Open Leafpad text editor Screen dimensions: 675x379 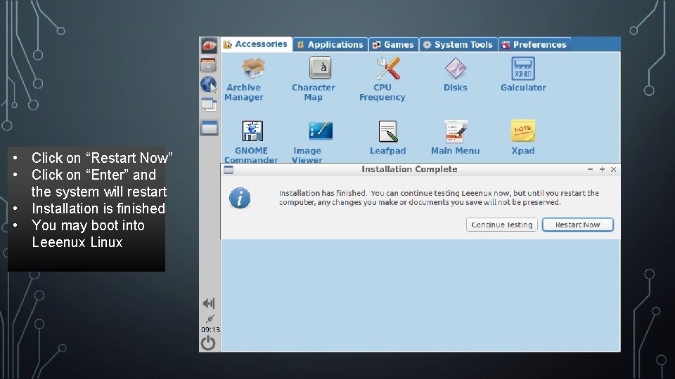click(x=387, y=138)
